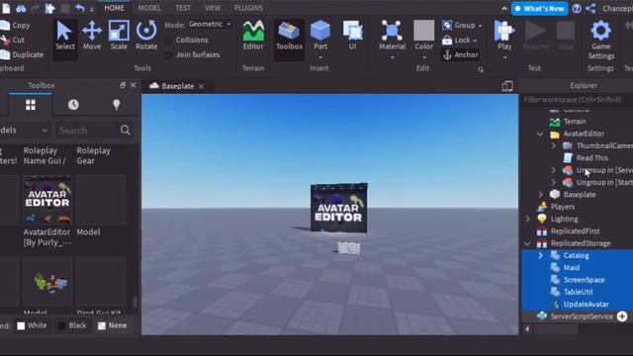Expand the Lighting tree node
Viewport: 633px width, 356px height.
[x=527, y=219]
